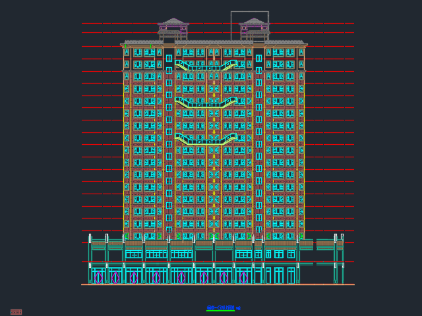Select the topmost green diagonal stair graphic
Image resolution: width=422 pixels, height=316 pixels.
click(206, 66)
